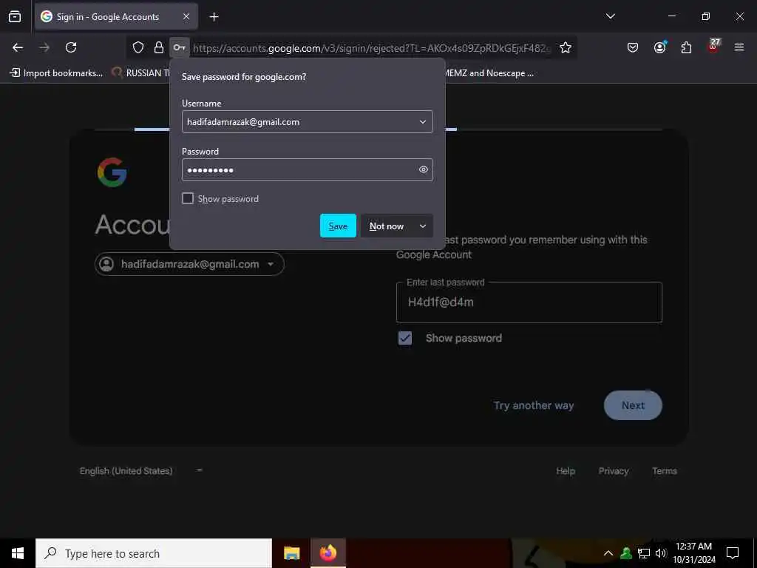Open the Windows Start menu
The image size is (757, 568).
18,553
